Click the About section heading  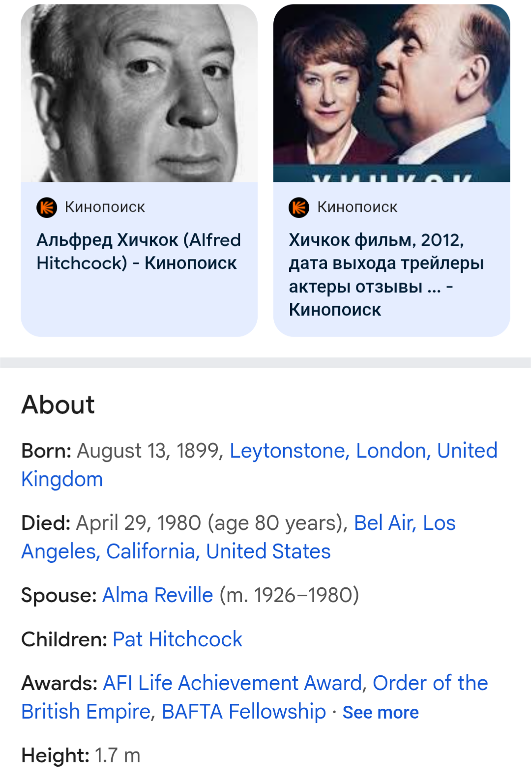coord(58,405)
